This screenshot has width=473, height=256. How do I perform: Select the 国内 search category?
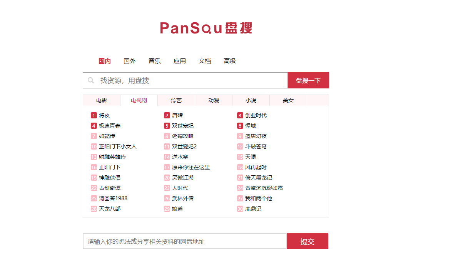[105, 61]
